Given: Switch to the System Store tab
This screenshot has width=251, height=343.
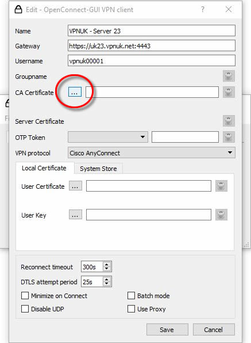Looking at the screenshot, I should [98, 169].
